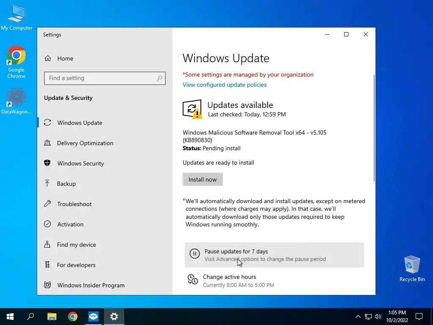Close the Settings window
This screenshot has height=325, width=433.
[x=366, y=34]
